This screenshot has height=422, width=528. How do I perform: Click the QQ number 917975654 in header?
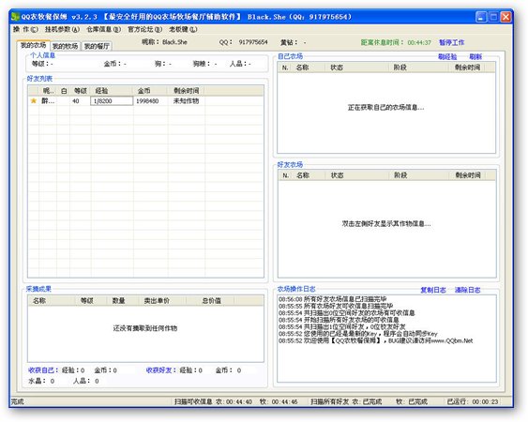[253, 42]
